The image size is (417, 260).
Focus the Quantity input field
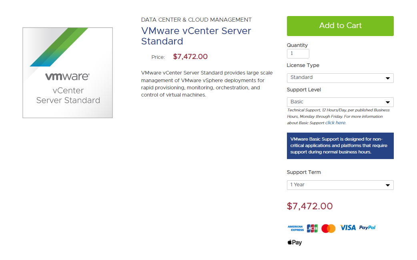click(x=298, y=54)
